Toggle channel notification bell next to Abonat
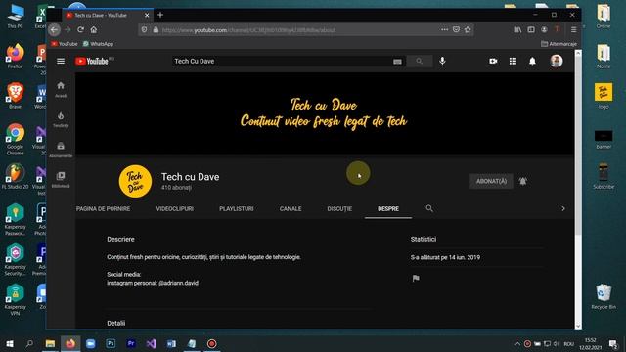Screen dimensions: 626x352 click(523, 181)
